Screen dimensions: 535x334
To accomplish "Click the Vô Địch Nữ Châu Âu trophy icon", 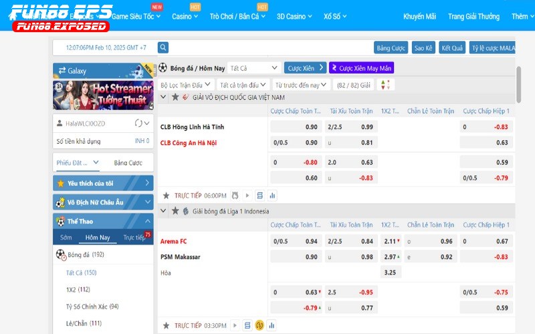I will click(x=60, y=202).
